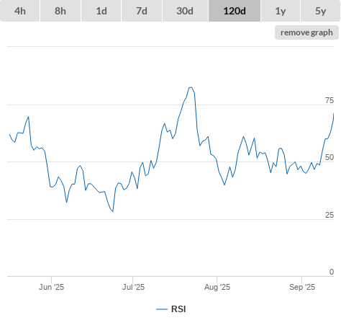Click the active 120d tab

pyautogui.click(x=235, y=11)
